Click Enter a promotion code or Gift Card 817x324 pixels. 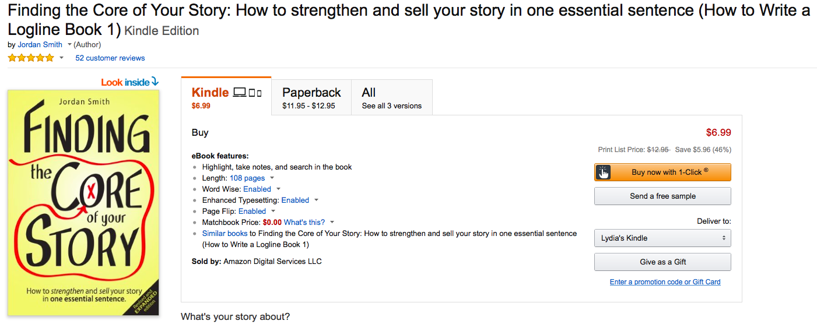tap(665, 282)
